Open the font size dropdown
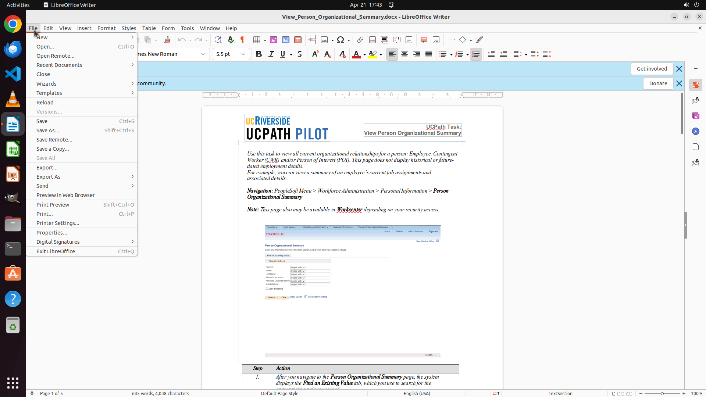Image resolution: width=706 pixels, height=397 pixels. click(x=243, y=54)
